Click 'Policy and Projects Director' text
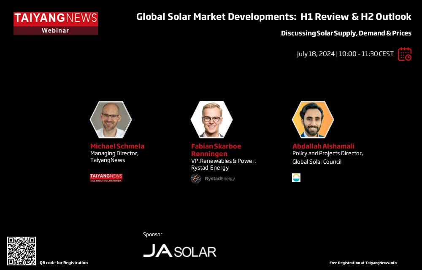 [328, 153]
